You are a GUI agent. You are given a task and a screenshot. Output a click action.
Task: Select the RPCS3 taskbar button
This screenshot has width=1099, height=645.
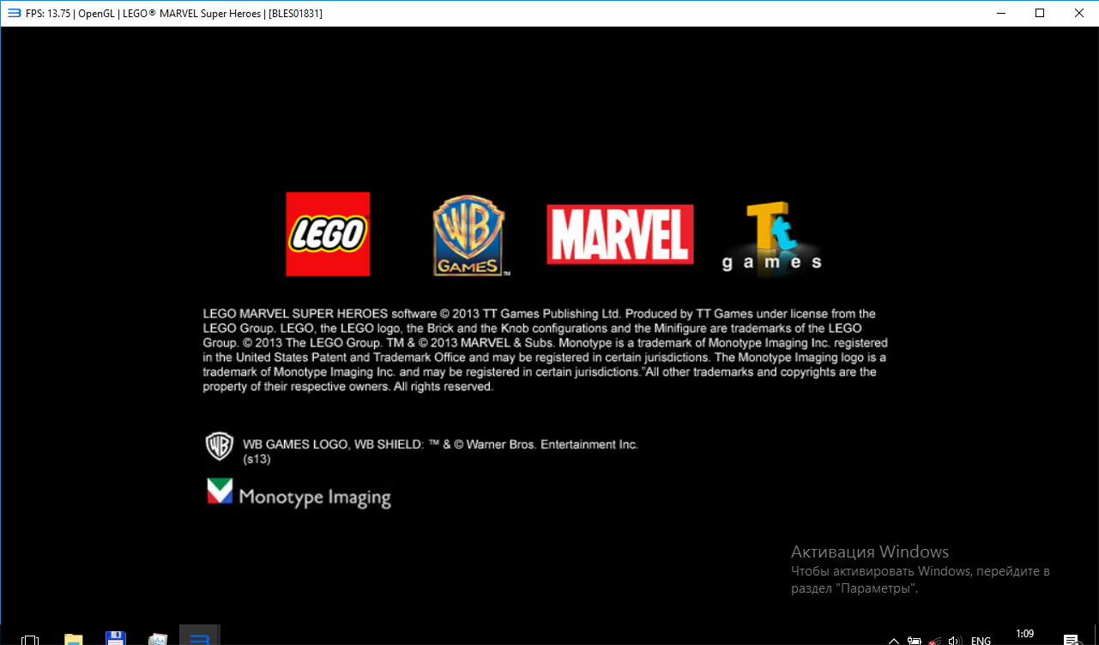[x=199, y=636]
